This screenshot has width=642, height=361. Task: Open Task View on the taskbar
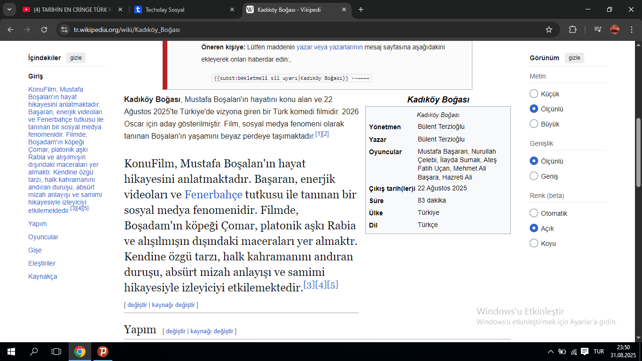point(56,352)
